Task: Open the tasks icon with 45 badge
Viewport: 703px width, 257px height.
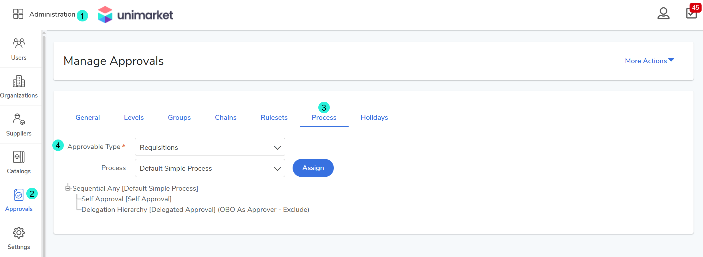Action: (692, 13)
